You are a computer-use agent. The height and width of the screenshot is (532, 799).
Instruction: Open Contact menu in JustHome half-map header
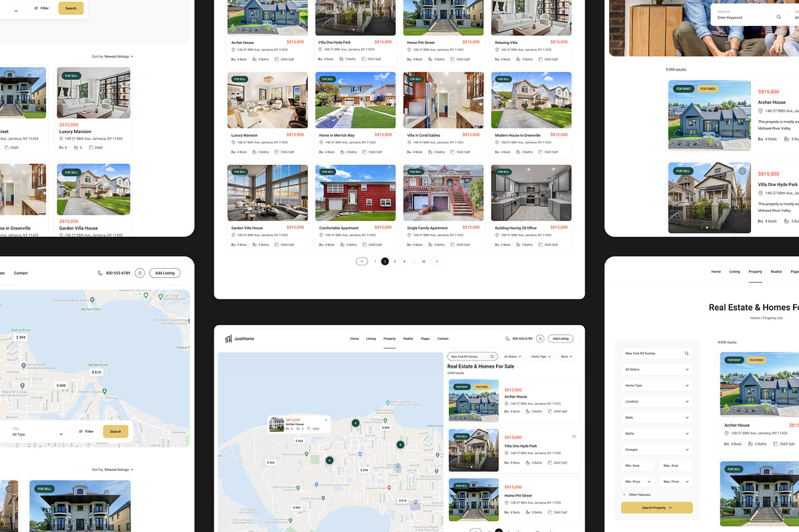point(443,338)
